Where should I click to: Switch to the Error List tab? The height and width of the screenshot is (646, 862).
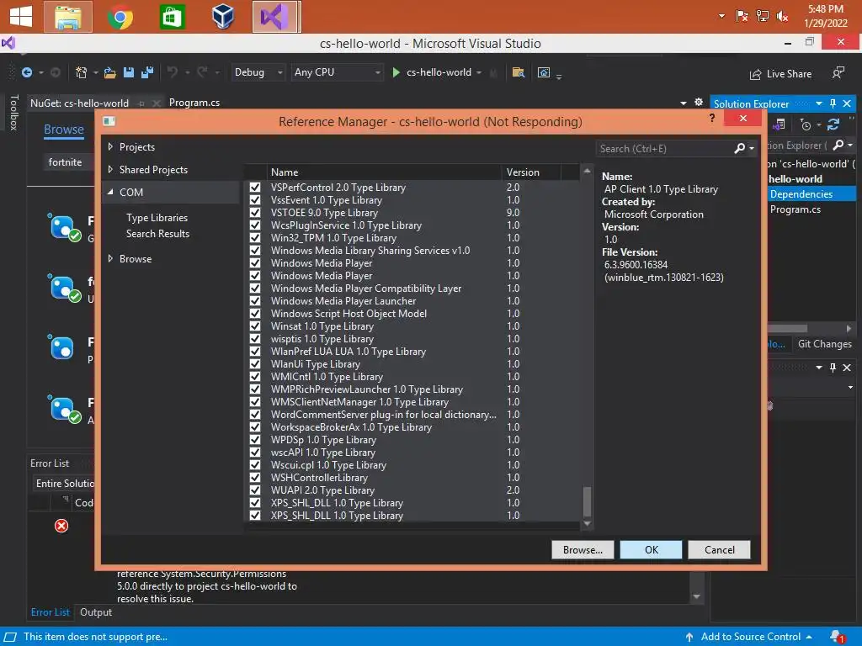(x=50, y=612)
